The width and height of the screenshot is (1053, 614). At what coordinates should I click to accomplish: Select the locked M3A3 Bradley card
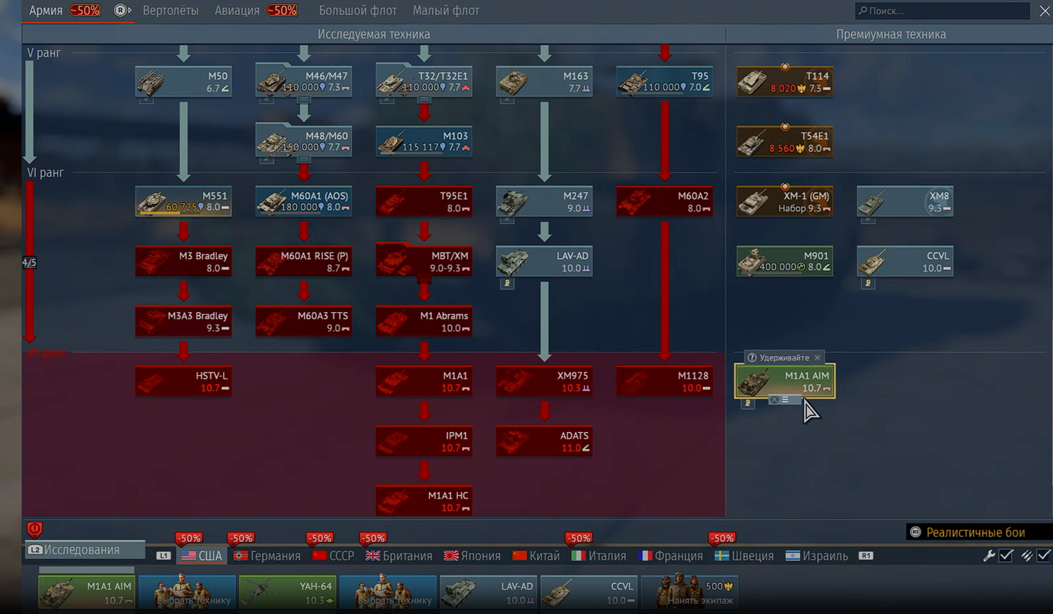(183, 322)
